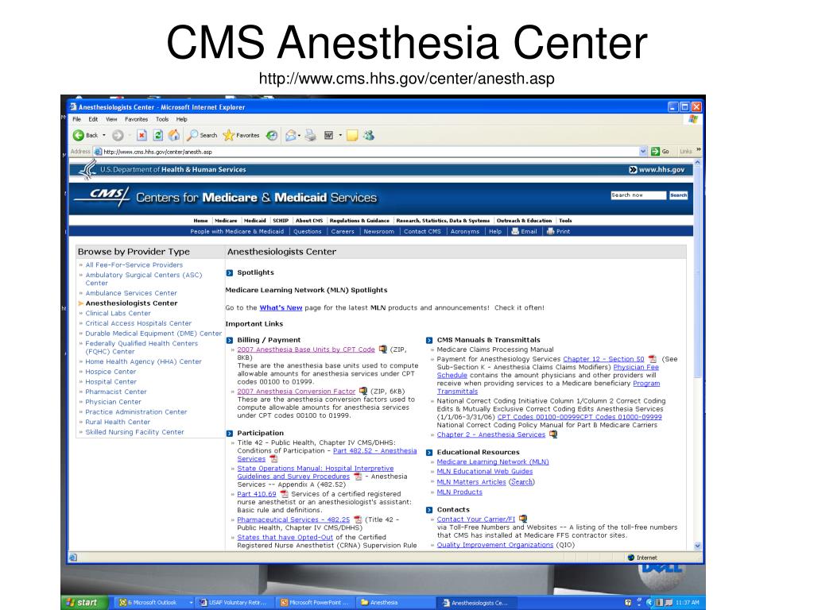Click the green Go arrow button
Screen dimensions: 814x610
point(661,152)
